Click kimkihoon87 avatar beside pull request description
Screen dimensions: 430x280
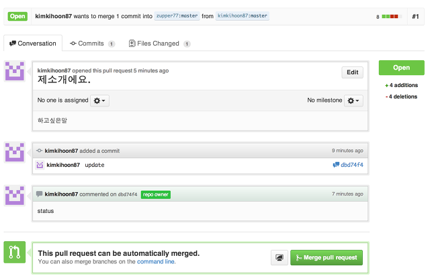click(15, 71)
